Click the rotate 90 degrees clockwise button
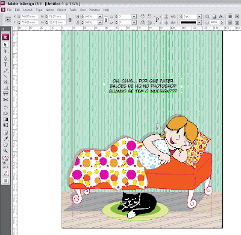This screenshot has width=241, height=235. 143,16
